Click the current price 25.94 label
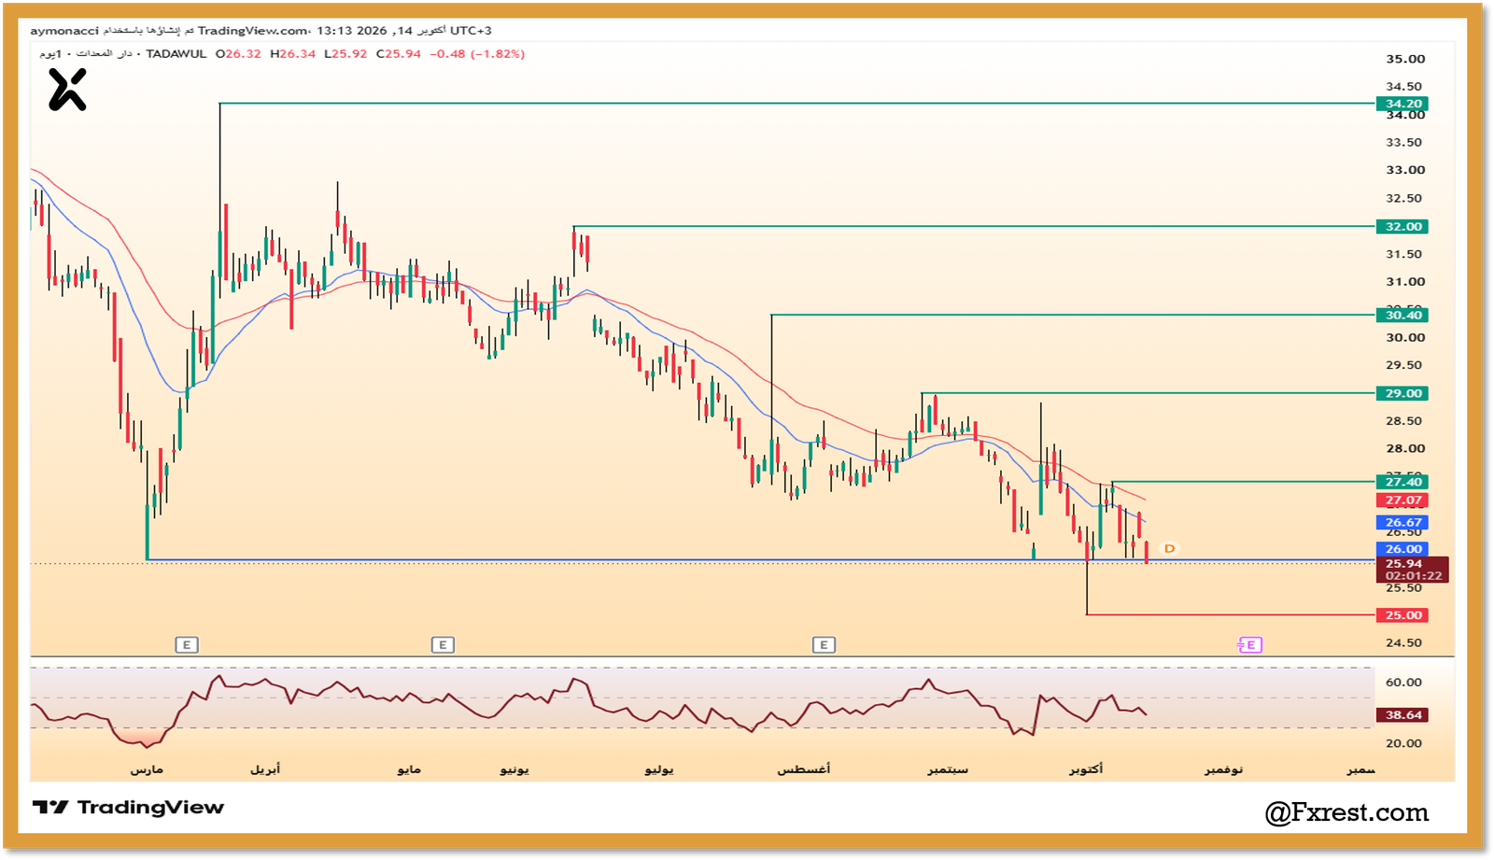Image resolution: width=1494 pixels, height=860 pixels. (1403, 563)
